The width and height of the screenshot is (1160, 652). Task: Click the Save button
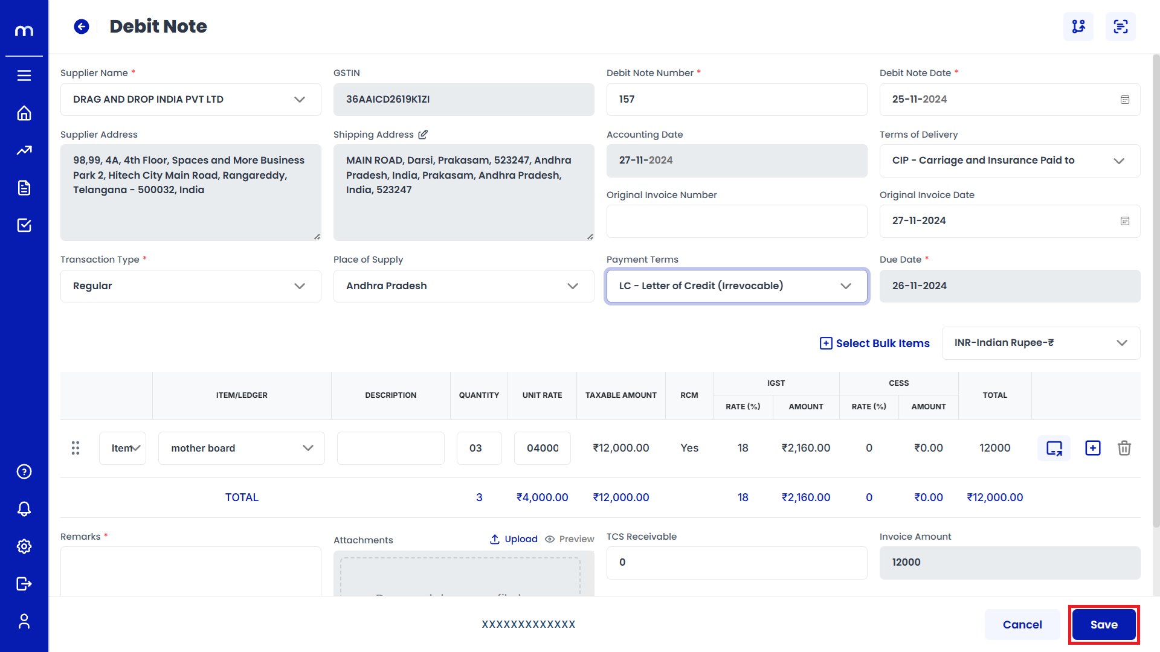(1103, 625)
